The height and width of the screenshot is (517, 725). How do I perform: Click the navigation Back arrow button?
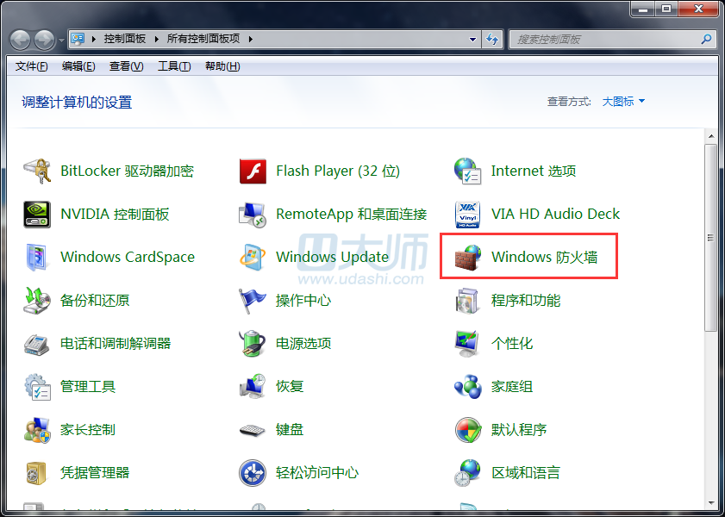point(21,39)
